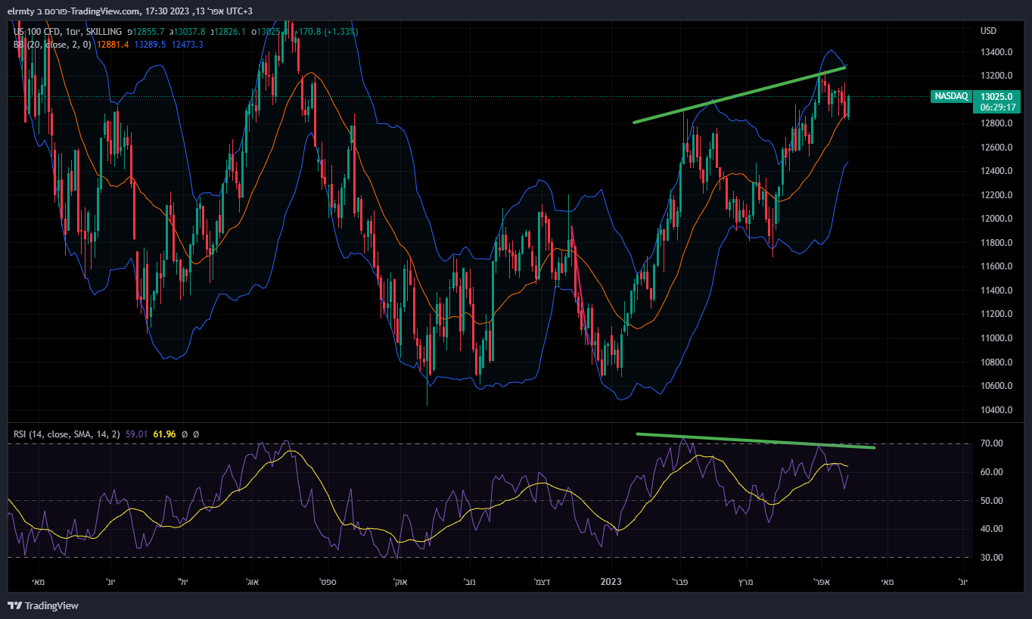Click the second ∅ symbol in RSI legend

(196, 434)
